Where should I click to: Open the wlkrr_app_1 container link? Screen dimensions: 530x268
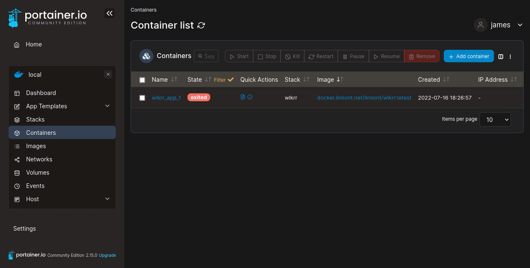(x=166, y=98)
